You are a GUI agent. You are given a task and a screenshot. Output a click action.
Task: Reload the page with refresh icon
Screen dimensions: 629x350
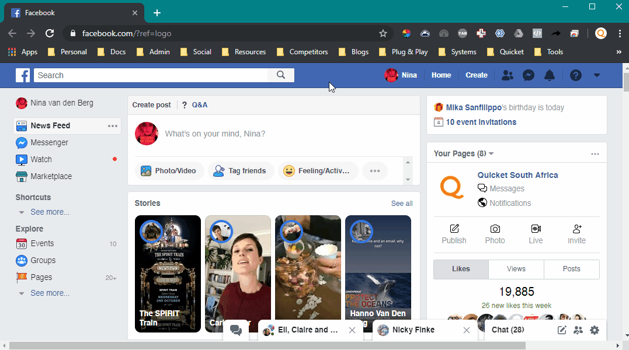click(x=50, y=33)
